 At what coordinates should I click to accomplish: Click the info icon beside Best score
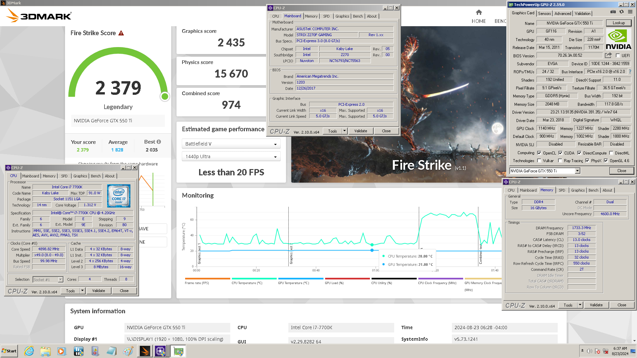[159, 142]
